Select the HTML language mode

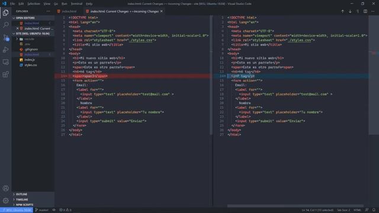click(x=357, y=210)
